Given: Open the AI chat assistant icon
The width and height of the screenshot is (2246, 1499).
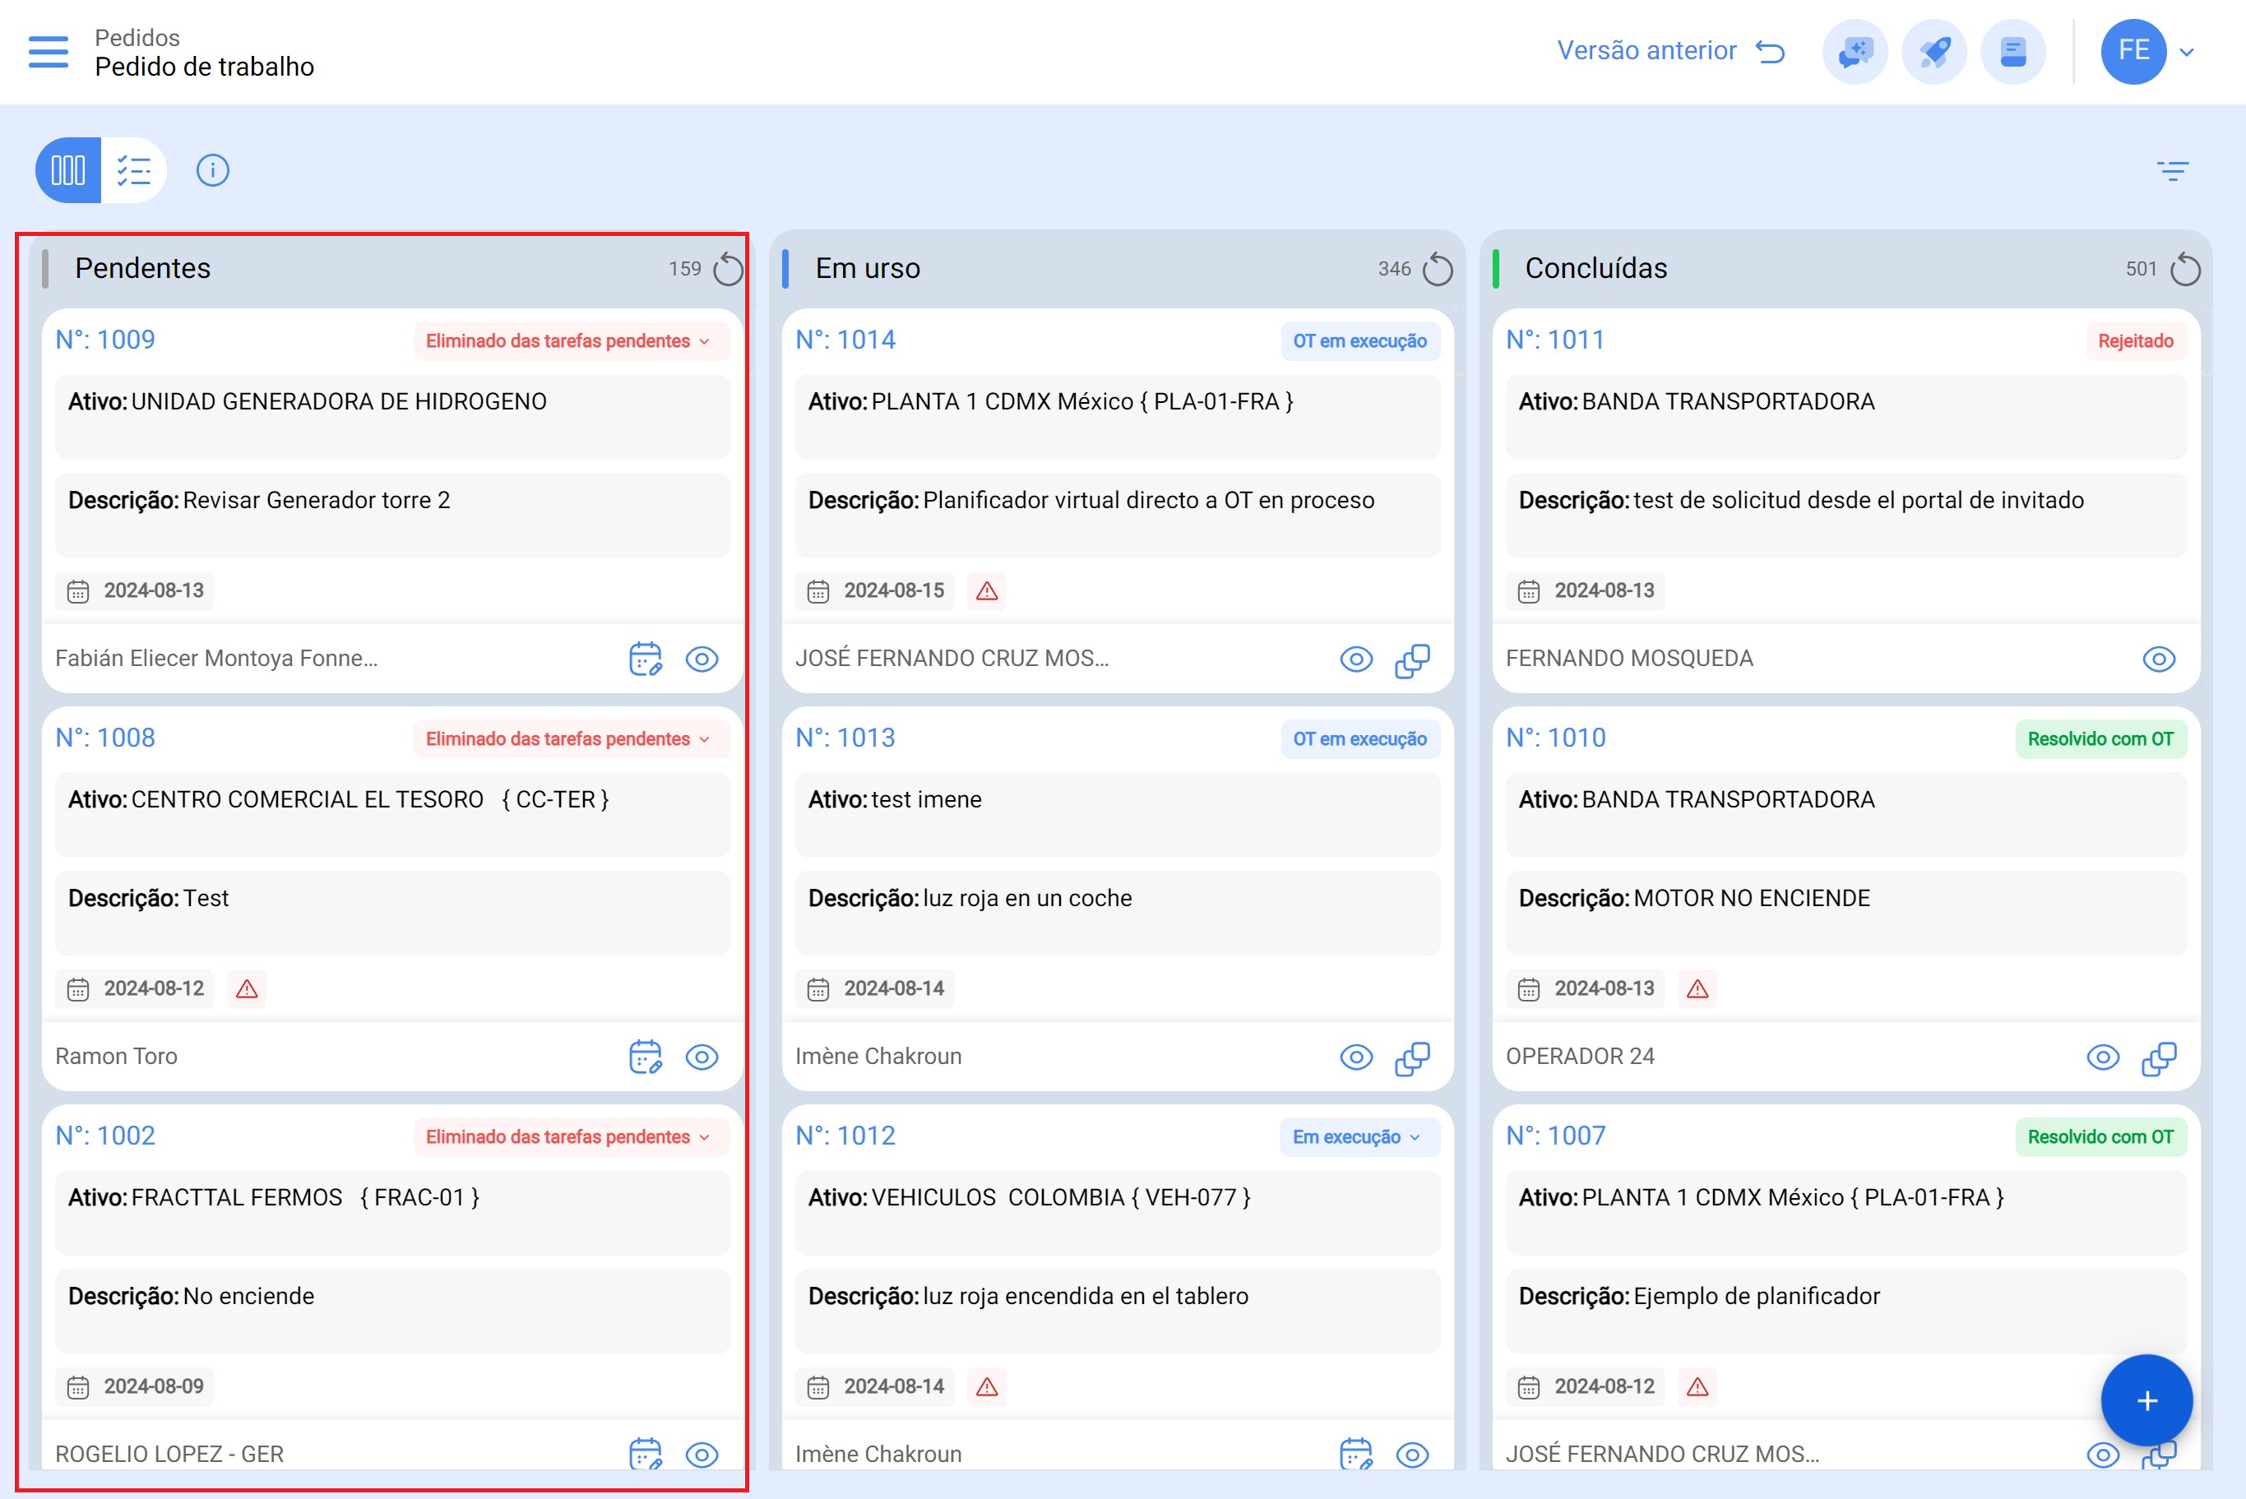Looking at the screenshot, I should click(1854, 52).
